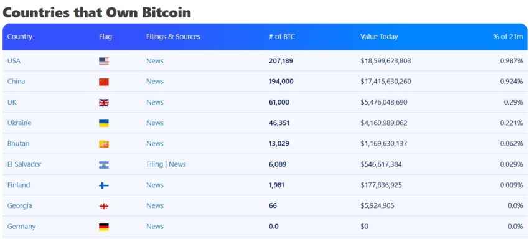Click the Ukraine flag icon
529x239 pixels.
click(x=104, y=123)
